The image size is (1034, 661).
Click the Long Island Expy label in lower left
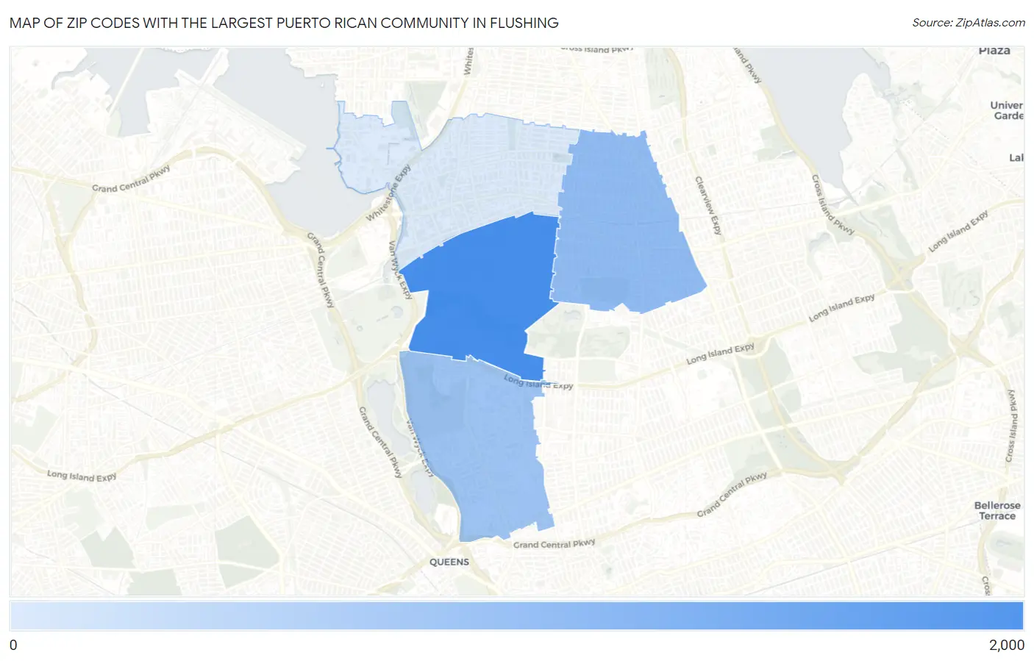point(82,476)
